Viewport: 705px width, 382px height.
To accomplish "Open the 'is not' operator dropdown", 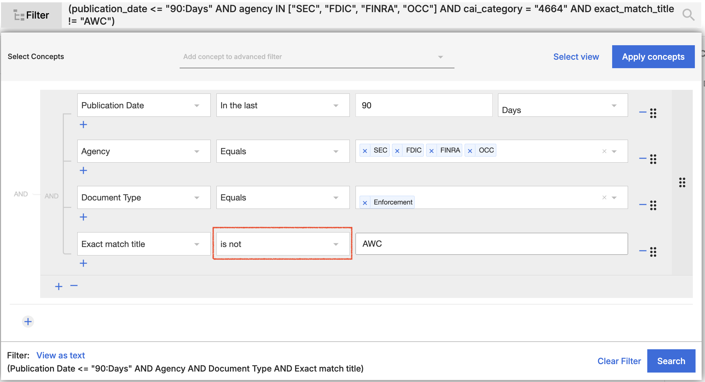I will point(283,244).
